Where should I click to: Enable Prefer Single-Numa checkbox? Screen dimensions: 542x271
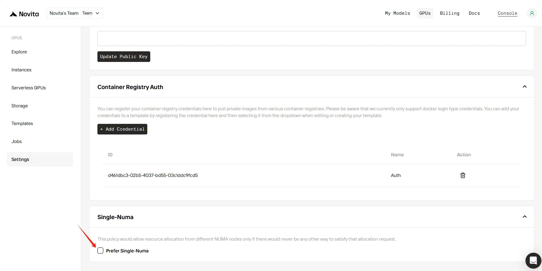100,251
